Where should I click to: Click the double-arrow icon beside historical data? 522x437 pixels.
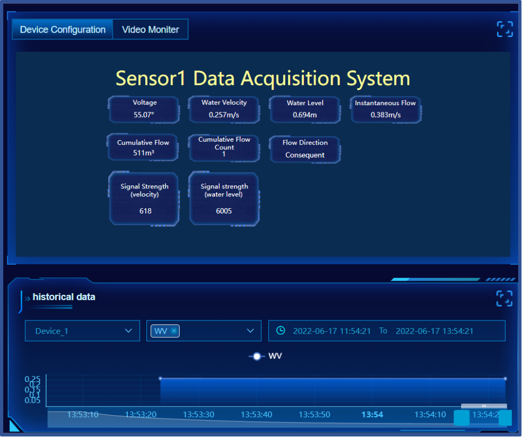tap(26, 298)
